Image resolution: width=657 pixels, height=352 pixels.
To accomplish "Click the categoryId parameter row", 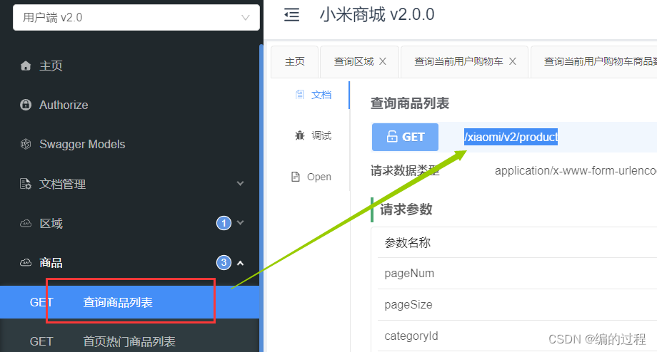I will coord(518,336).
